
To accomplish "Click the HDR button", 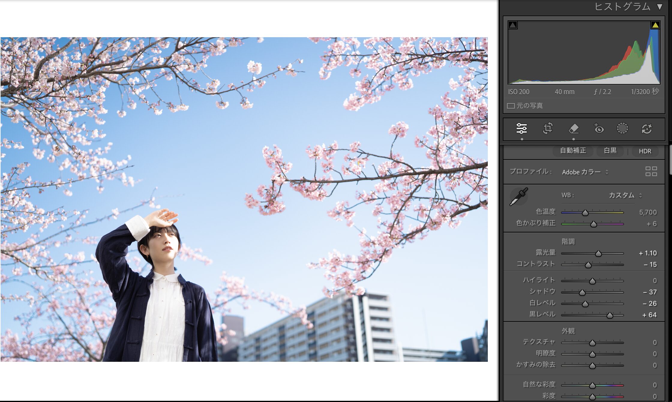I will pos(645,151).
